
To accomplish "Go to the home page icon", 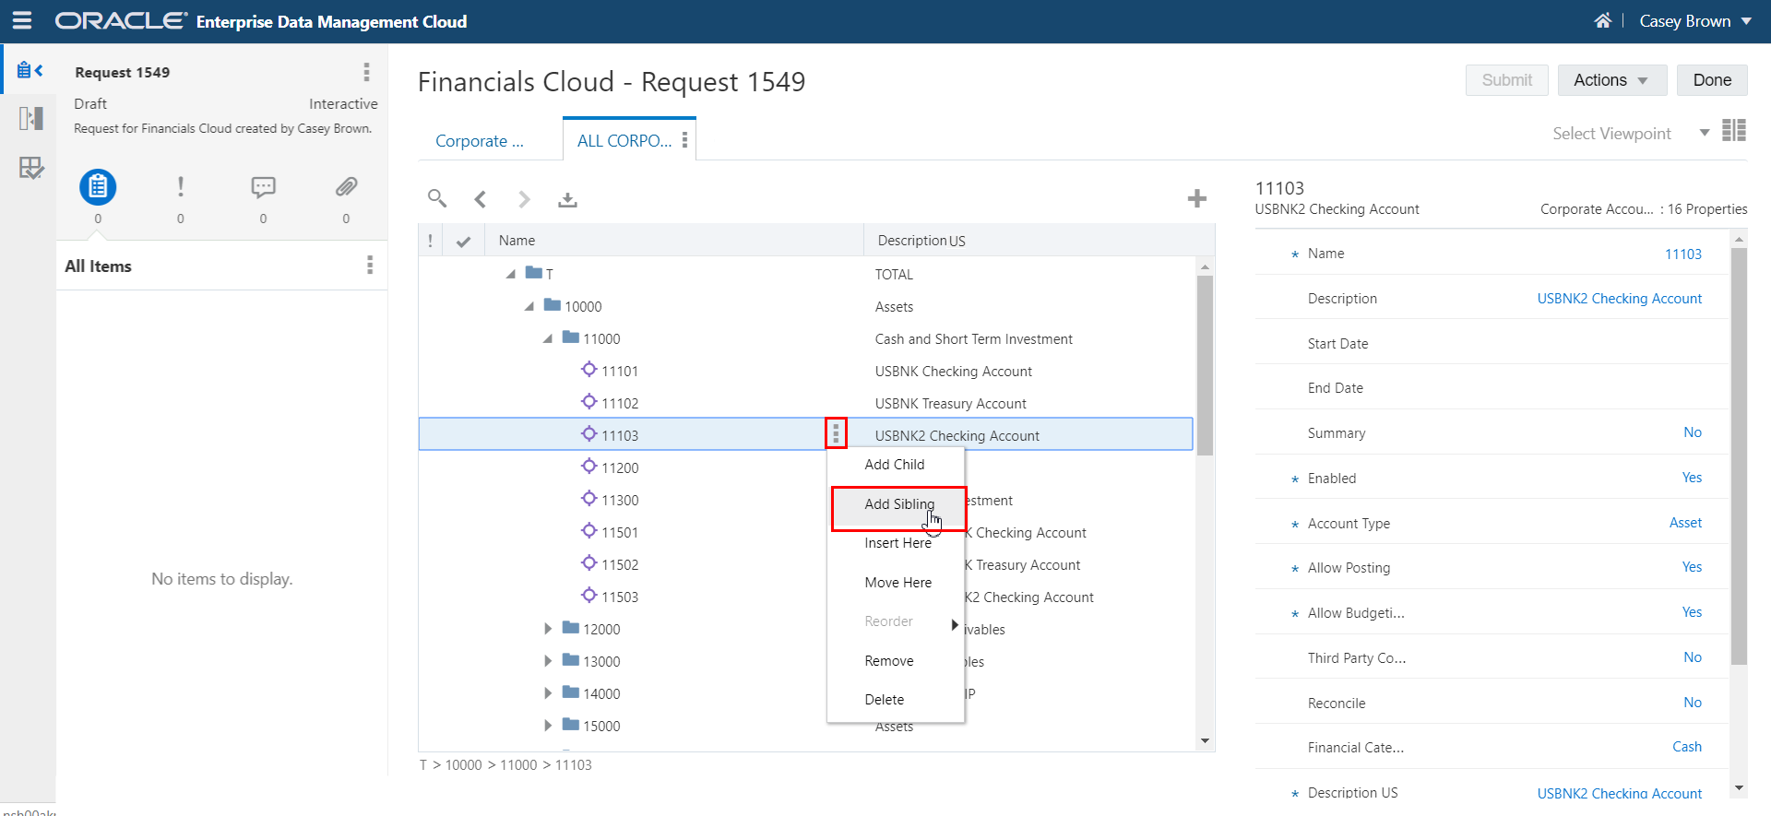I will 1603,20.
